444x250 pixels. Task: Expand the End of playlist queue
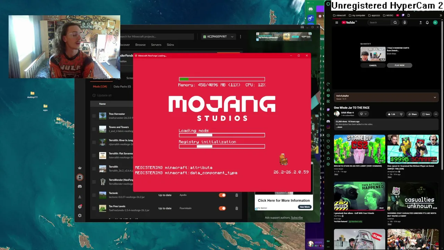coord(435,97)
